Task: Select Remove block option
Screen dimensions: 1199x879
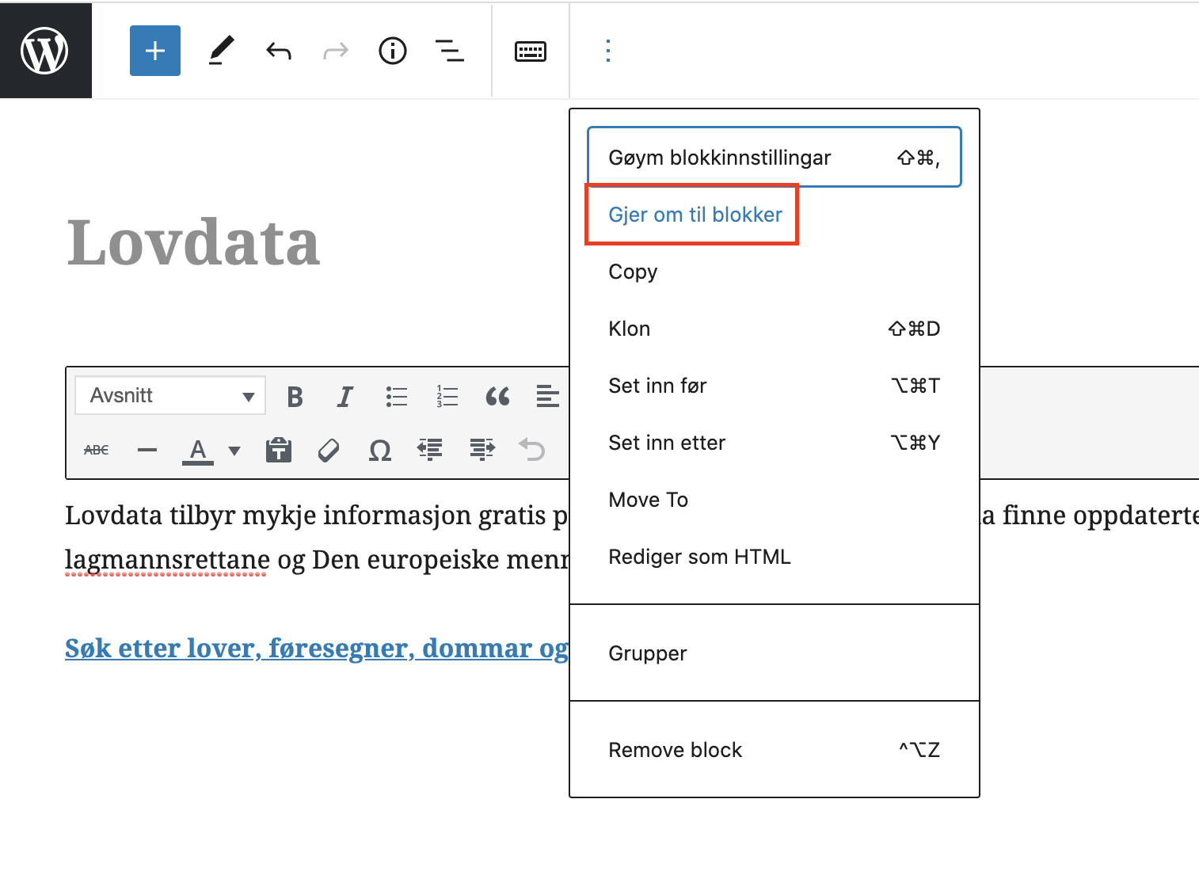Action: point(775,750)
